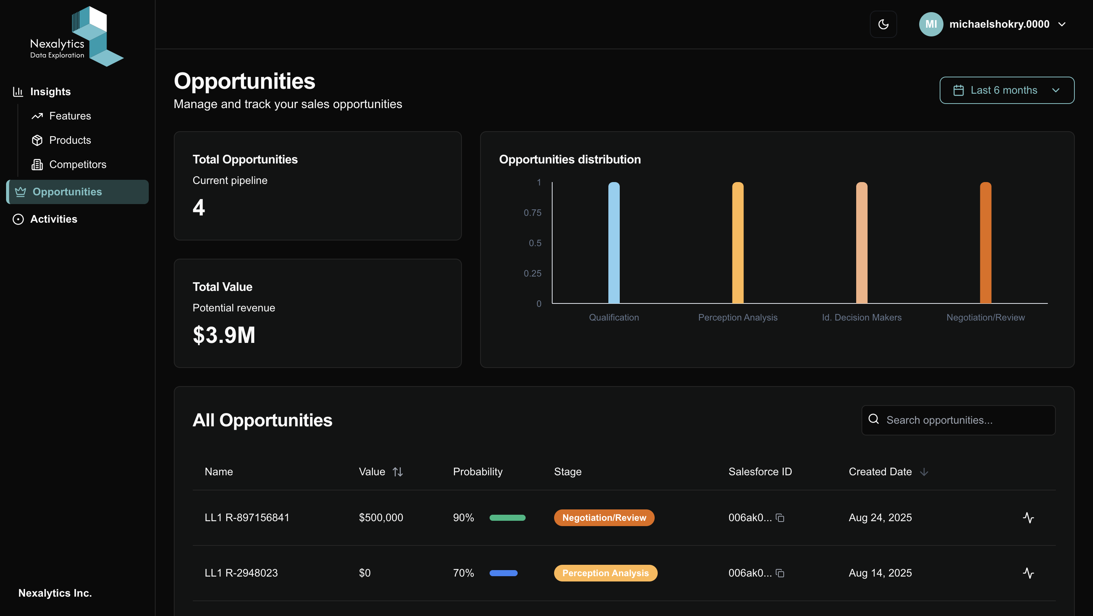Toggle descending sort on Created Date
The width and height of the screenshot is (1093, 616).
click(924, 471)
